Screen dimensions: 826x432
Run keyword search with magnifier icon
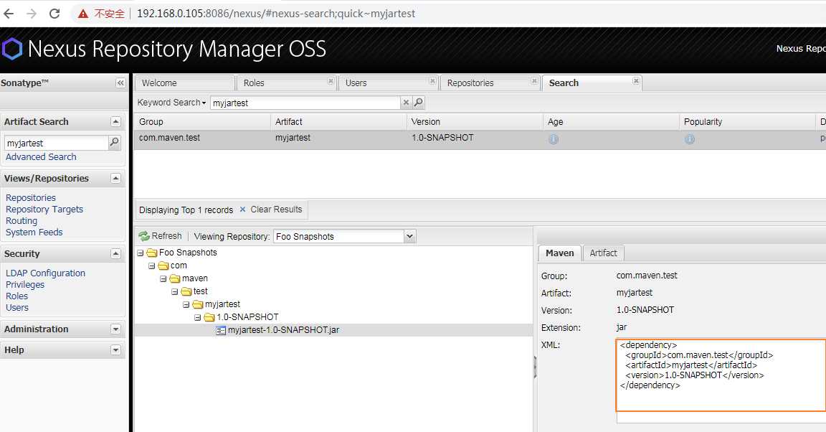[418, 103]
